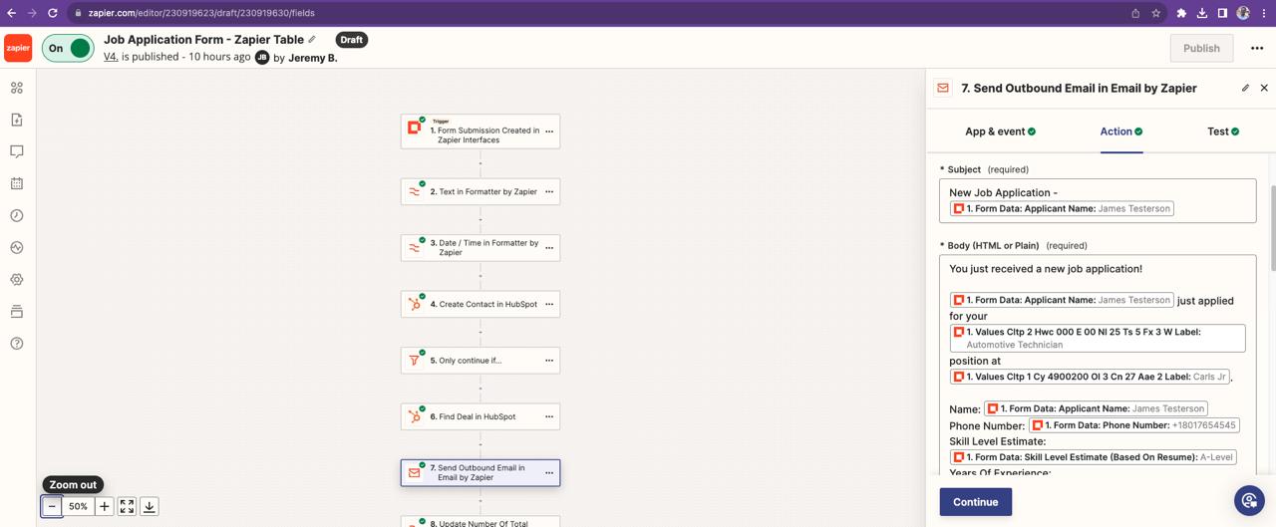Open options menu for step 2 Text in Formatter
This screenshot has width=1276, height=527.
click(549, 191)
